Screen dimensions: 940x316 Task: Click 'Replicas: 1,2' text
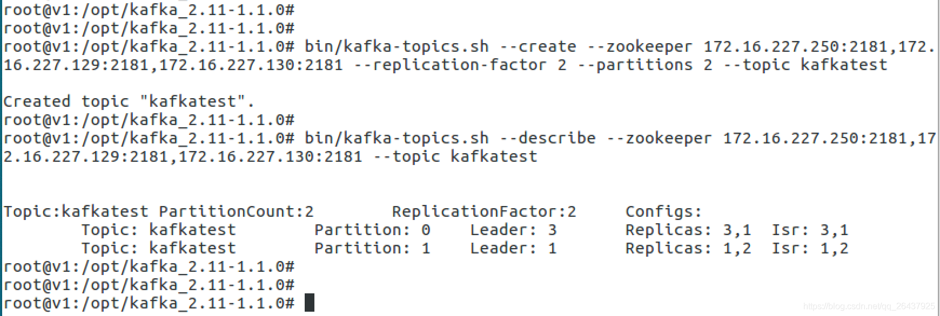[688, 248]
